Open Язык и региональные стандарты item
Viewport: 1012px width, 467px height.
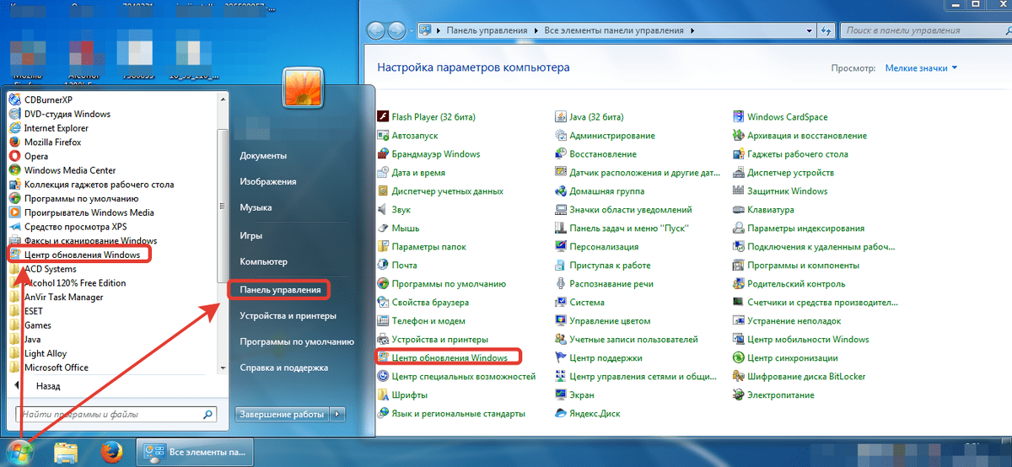point(451,413)
